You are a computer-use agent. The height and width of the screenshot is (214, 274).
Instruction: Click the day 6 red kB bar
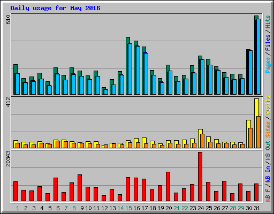pyautogui.click(x=56, y=189)
